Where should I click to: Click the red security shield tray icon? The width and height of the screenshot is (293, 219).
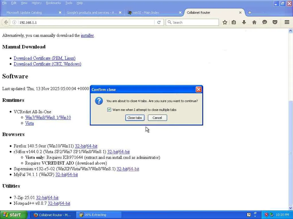[x=266, y=215]
